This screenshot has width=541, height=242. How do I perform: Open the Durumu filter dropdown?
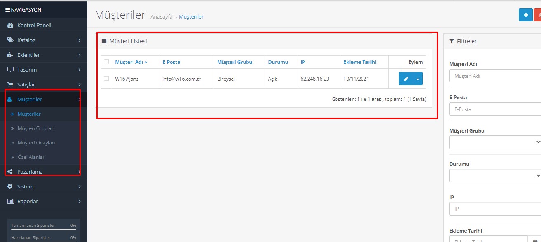[495, 175]
